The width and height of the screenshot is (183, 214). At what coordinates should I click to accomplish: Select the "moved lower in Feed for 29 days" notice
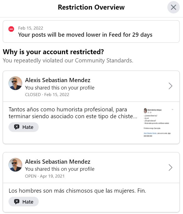[85, 35]
